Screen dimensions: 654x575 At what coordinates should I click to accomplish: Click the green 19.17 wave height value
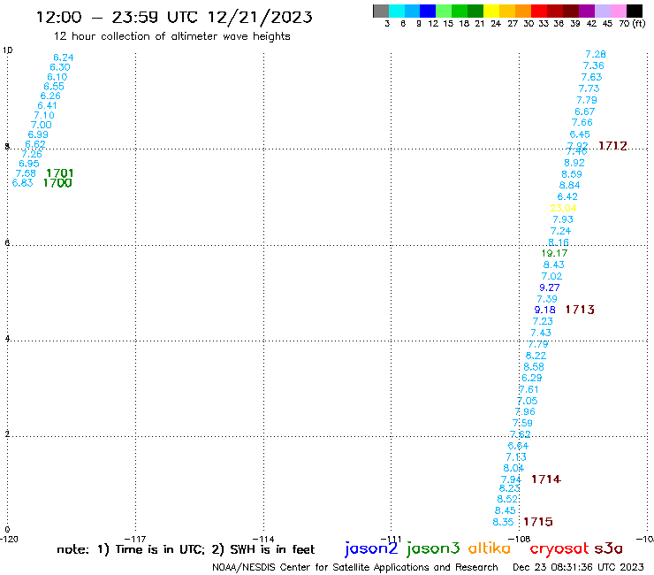(554, 253)
